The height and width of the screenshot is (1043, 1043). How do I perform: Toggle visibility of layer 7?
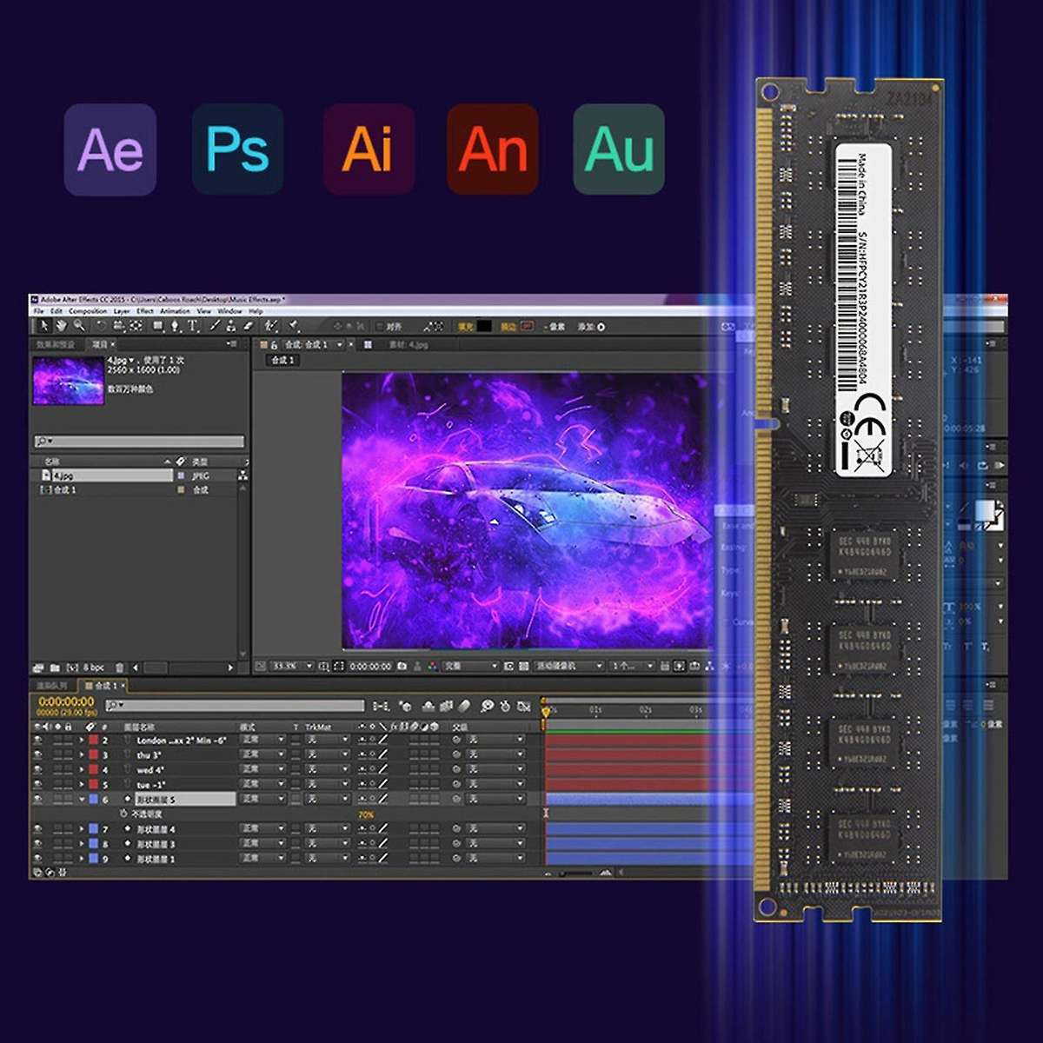pyautogui.click(x=37, y=829)
